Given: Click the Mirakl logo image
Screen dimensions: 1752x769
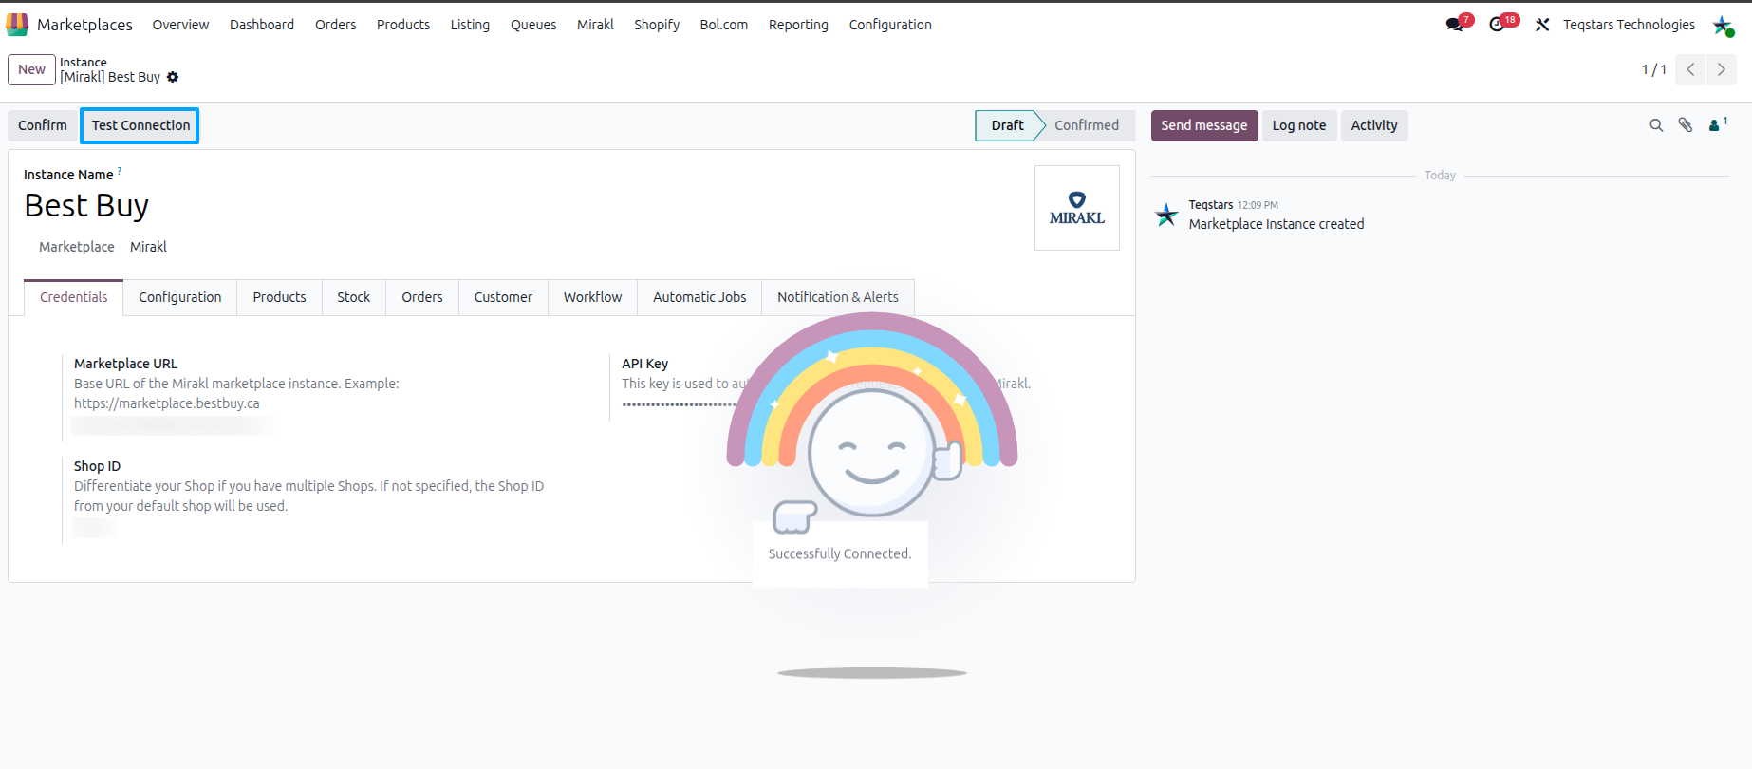Looking at the screenshot, I should point(1077,208).
